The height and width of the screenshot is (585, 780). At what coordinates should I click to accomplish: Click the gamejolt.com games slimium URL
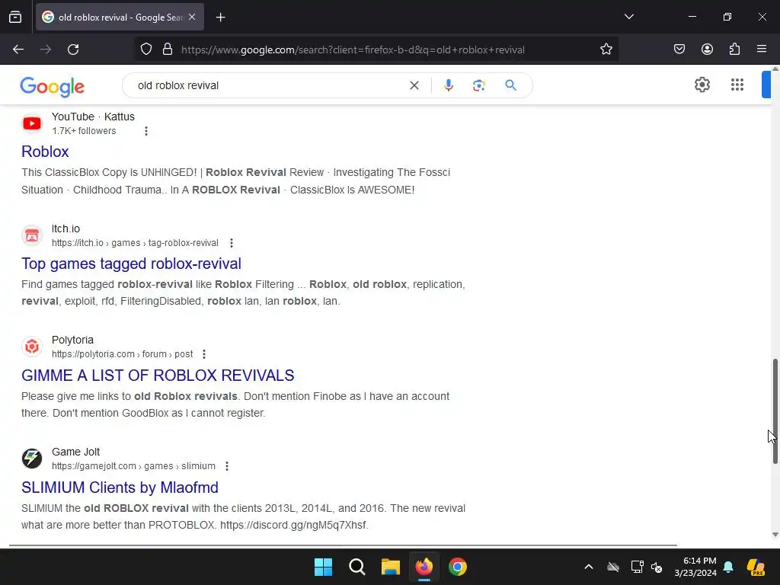click(x=133, y=466)
